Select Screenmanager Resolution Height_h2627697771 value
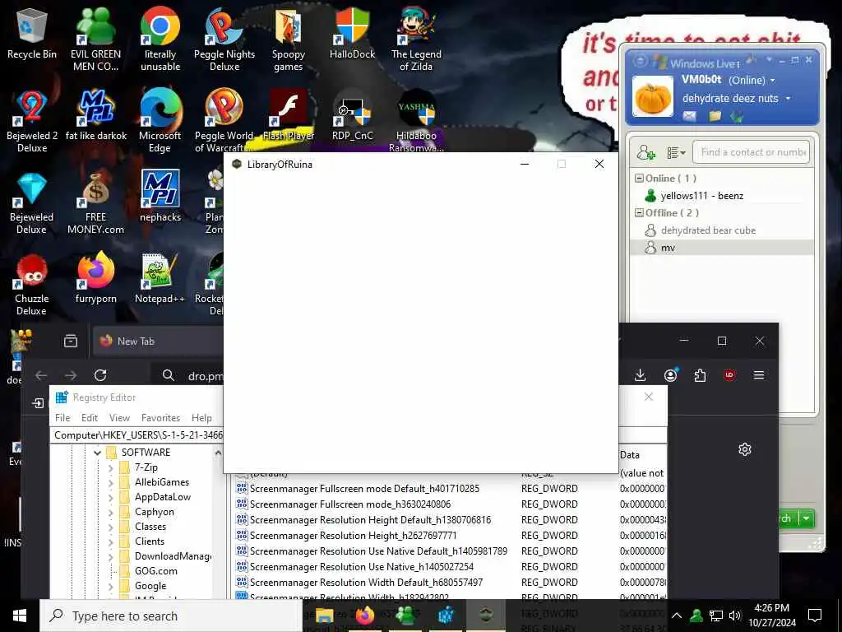The image size is (842, 632). coord(354,535)
